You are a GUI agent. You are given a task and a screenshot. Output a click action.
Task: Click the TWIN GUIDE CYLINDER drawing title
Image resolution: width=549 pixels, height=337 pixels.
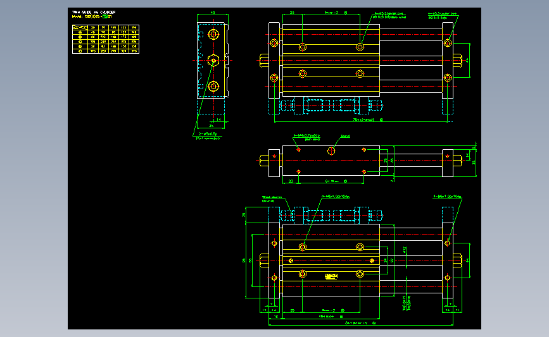(x=94, y=12)
